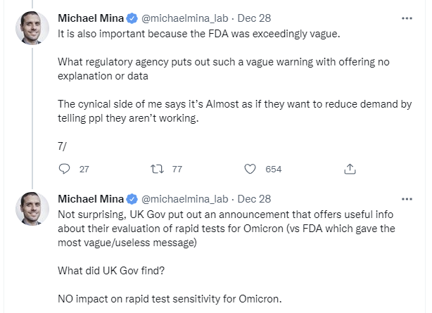Like the tweet with the heart icon
This screenshot has width=432, height=313.
[249, 169]
